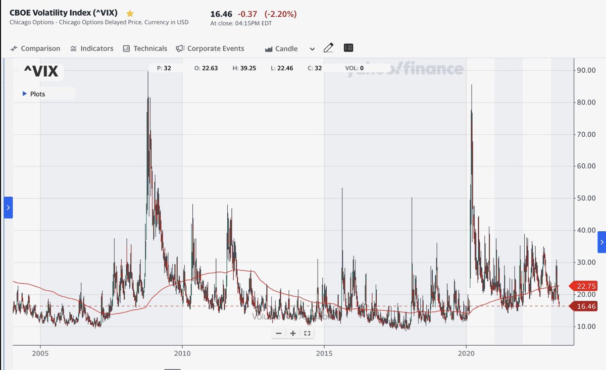Click the left blue panel arrow
The image size is (606, 370).
(x=8, y=207)
